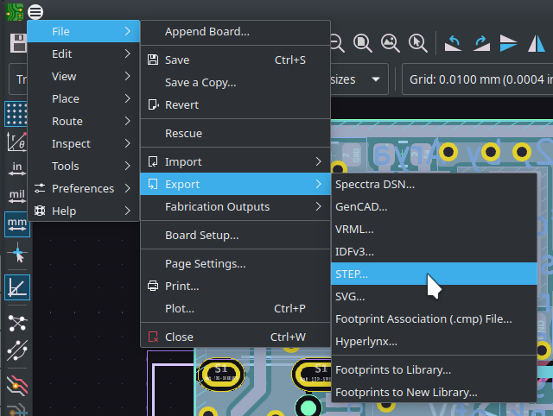Viewport: 553px width, 416px height.
Task: Click the hamburger menu button
Action: [35, 12]
